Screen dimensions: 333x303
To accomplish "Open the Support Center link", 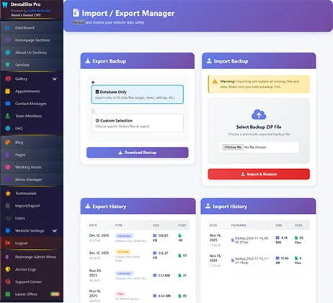I will pos(32,281).
